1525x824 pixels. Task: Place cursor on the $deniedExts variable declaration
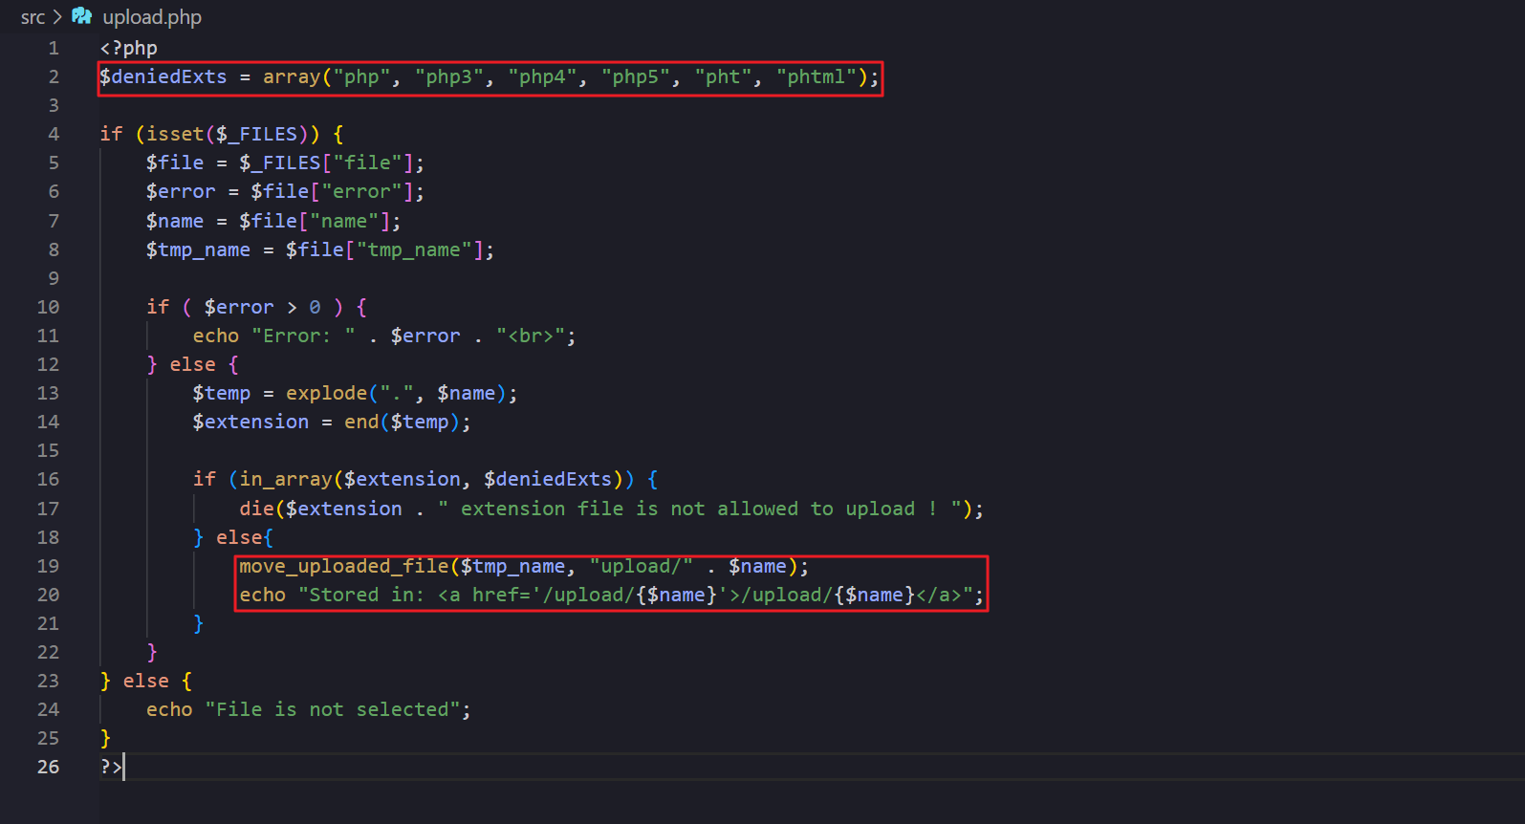pyautogui.click(x=163, y=77)
